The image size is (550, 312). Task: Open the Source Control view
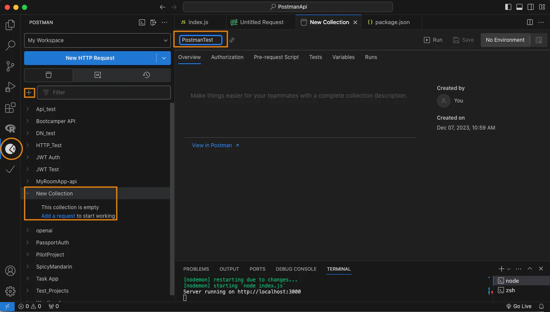(x=10, y=66)
